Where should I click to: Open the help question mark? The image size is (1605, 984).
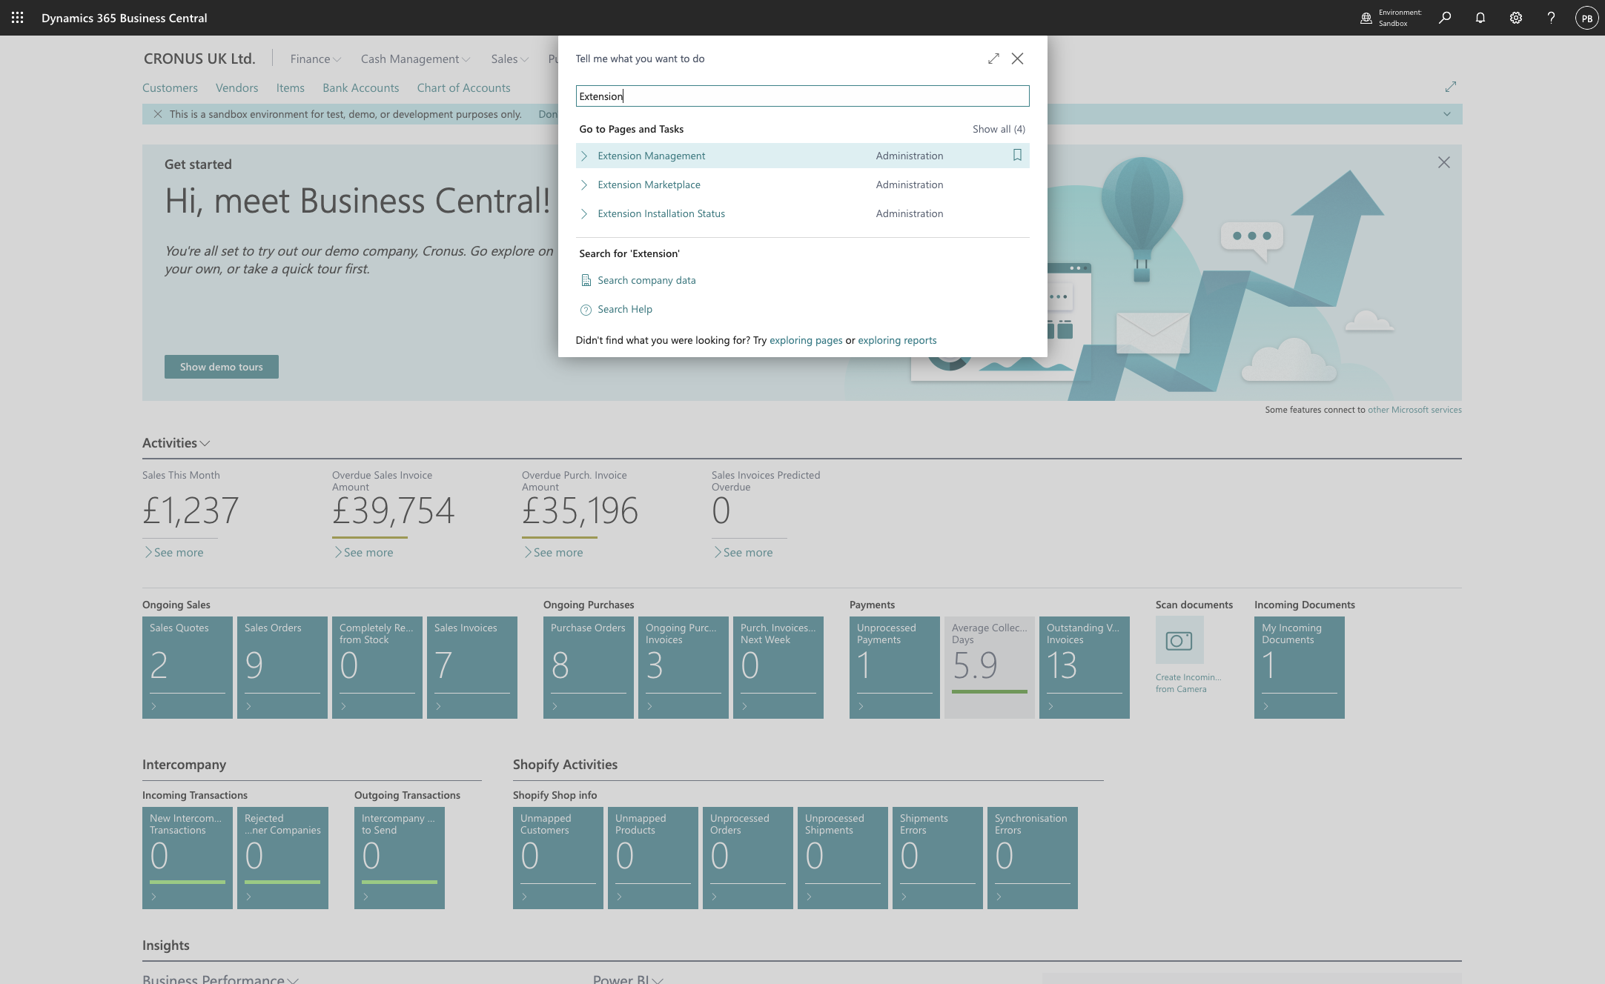click(1551, 18)
